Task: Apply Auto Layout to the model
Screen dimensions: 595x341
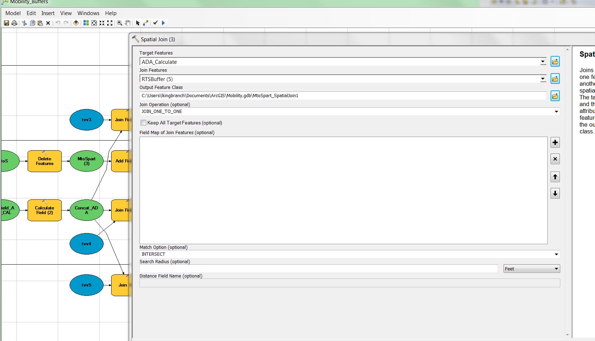Action: pos(86,23)
